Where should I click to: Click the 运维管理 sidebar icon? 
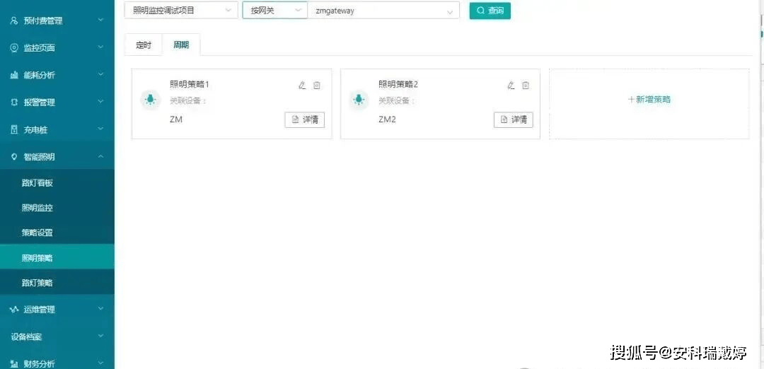[x=14, y=310]
